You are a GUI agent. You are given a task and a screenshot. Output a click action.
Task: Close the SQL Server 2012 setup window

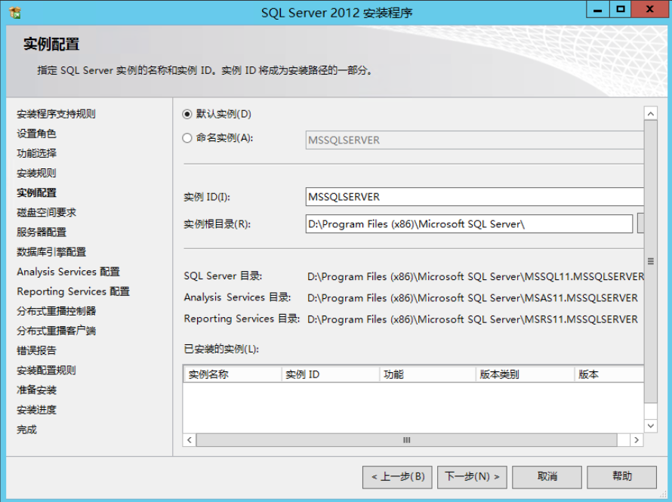[x=649, y=9]
